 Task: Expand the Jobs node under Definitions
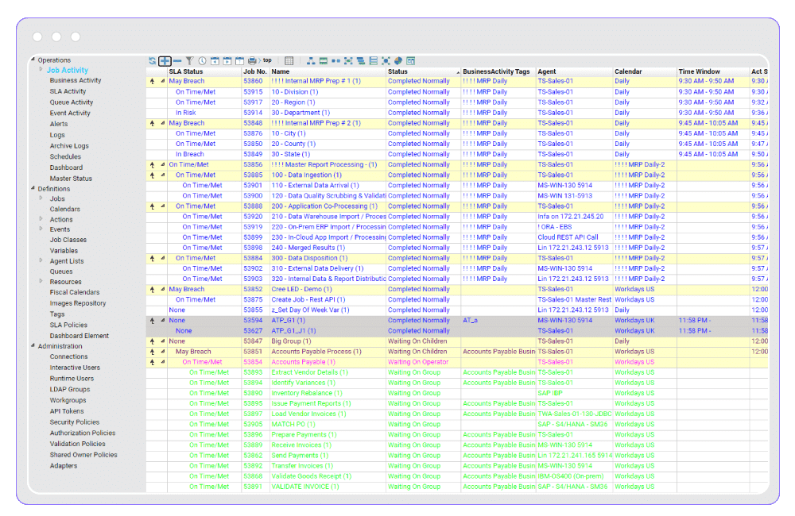(x=40, y=198)
